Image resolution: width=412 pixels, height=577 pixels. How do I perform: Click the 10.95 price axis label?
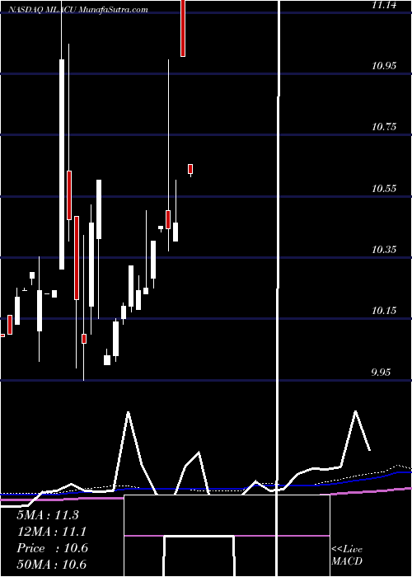385,66
